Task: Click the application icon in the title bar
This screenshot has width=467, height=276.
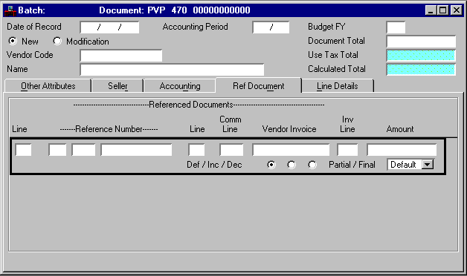Action: [10, 10]
